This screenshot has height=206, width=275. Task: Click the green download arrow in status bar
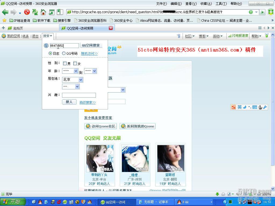(x=218, y=194)
